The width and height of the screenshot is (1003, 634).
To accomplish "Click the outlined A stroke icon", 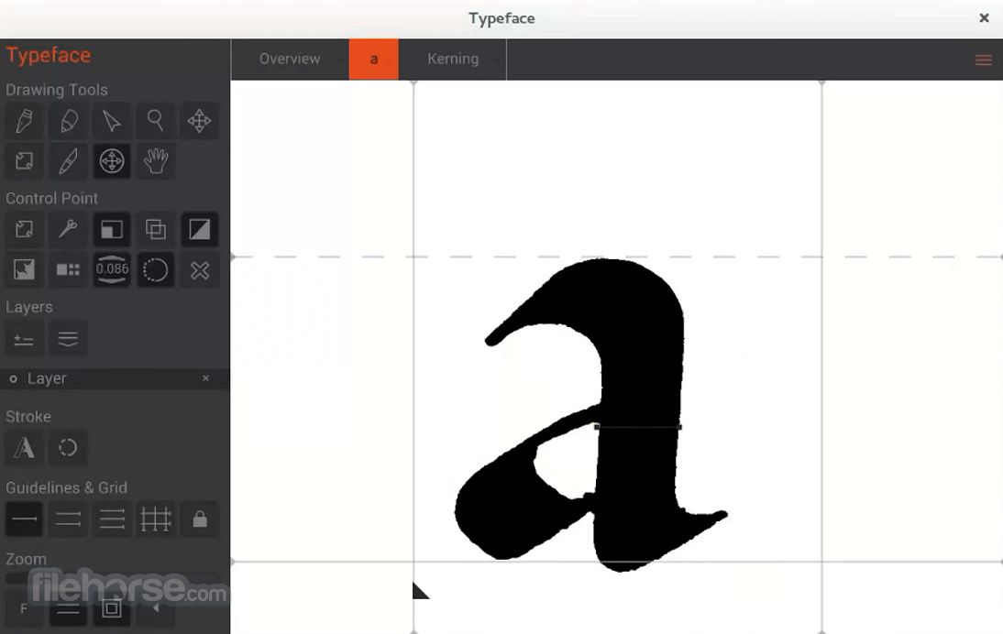I will coord(25,447).
